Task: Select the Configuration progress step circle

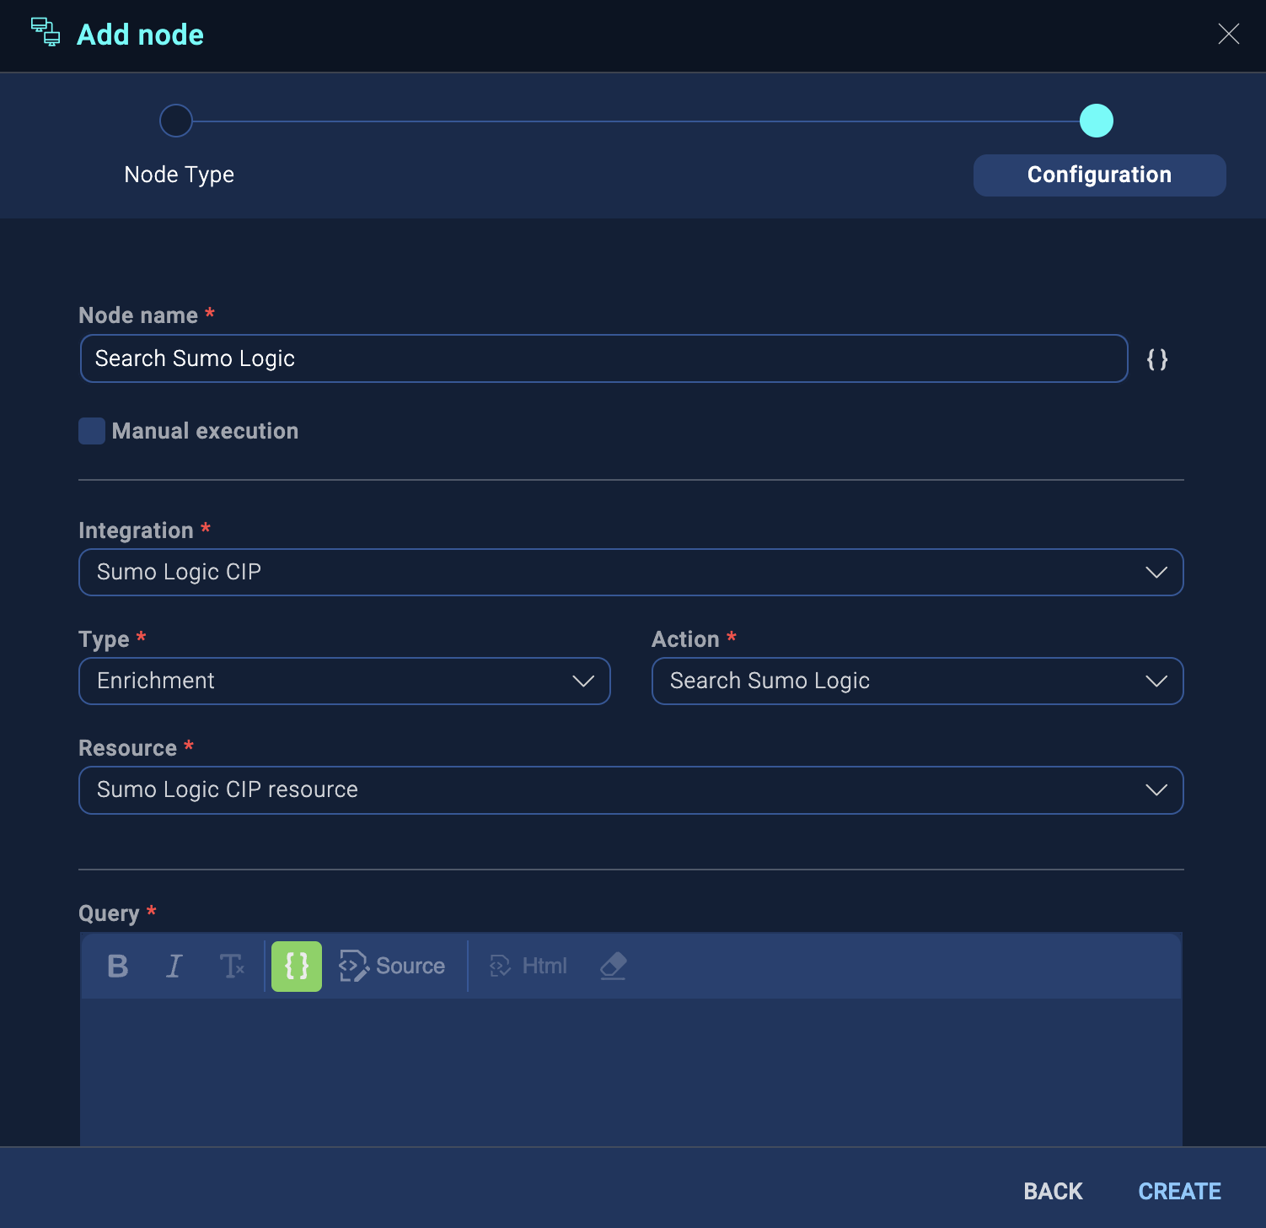Action: point(1097,121)
